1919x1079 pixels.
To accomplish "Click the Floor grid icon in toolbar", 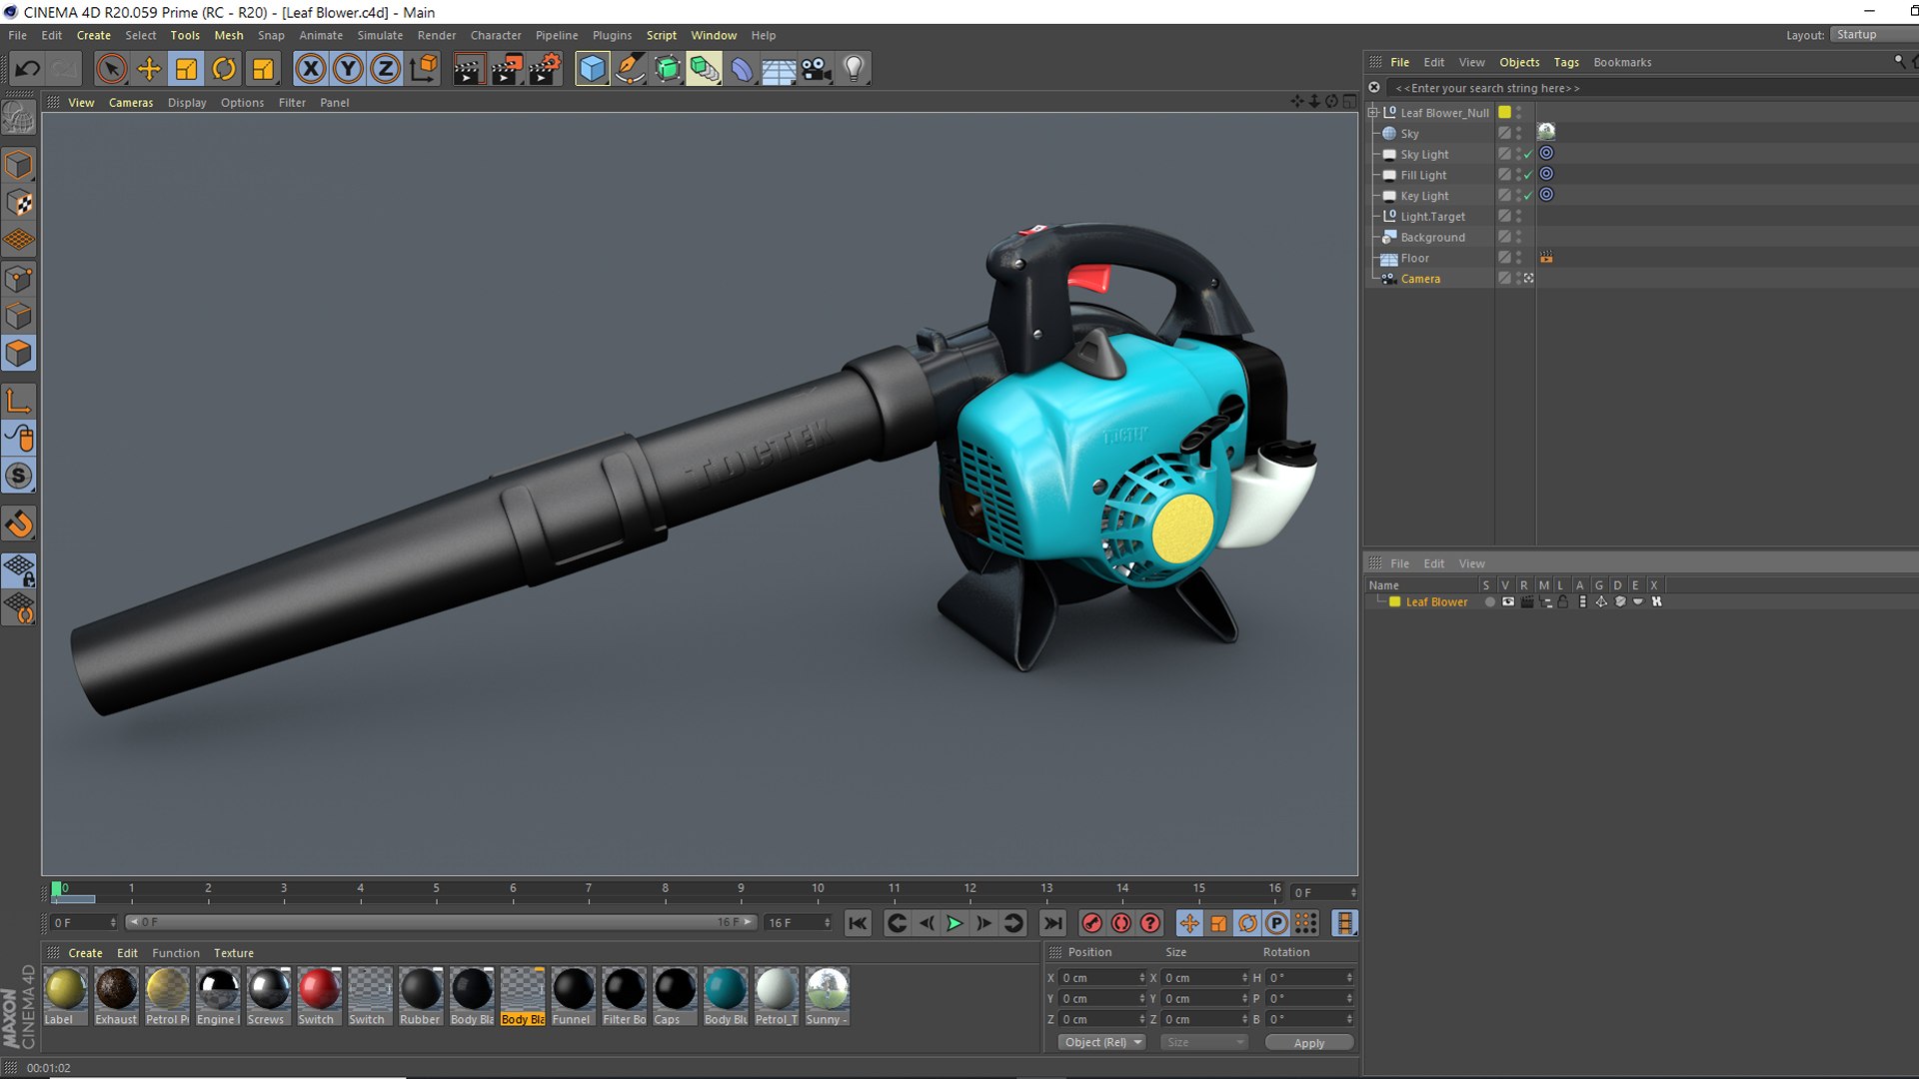I will coord(779,69).
